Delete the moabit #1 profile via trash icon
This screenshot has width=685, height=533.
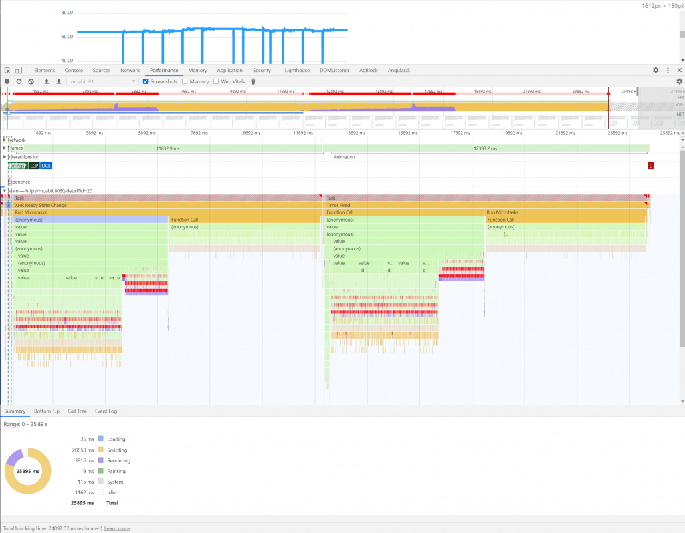pyautogui.click(x=252, y=81)
